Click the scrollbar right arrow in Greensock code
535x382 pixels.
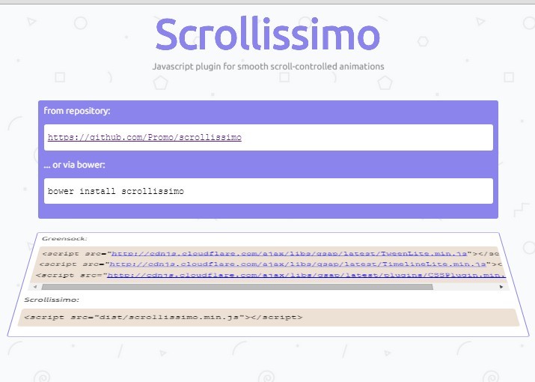click(x=501, y=286)
